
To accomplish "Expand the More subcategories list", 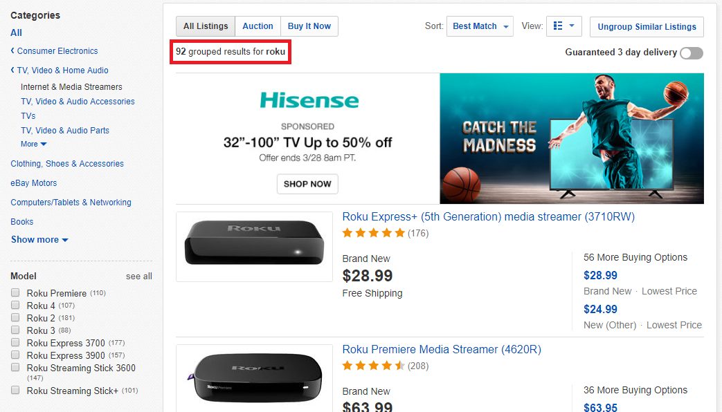I will (x=34, y=144).
